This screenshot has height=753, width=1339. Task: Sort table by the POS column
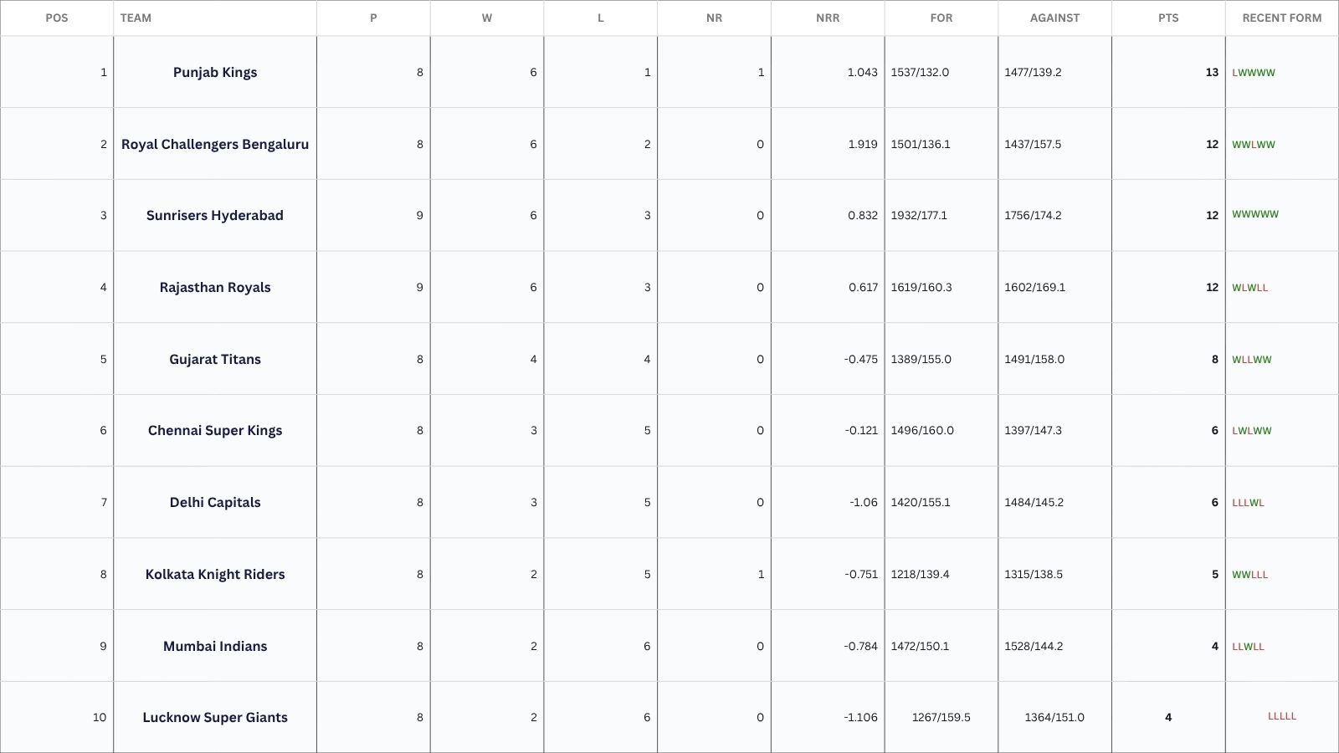pyautogui.click(x=57, y=18)
